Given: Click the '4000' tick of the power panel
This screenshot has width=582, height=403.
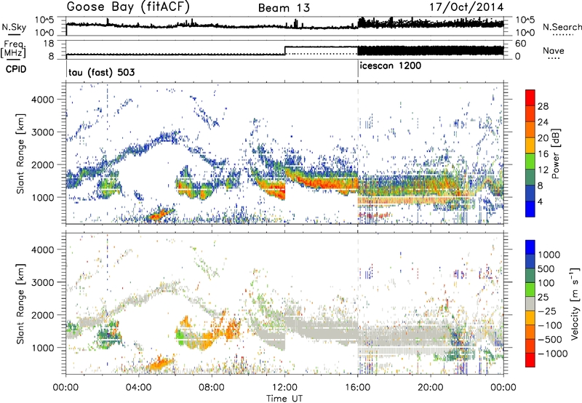Looking at the screenshot, I should 42,100.
